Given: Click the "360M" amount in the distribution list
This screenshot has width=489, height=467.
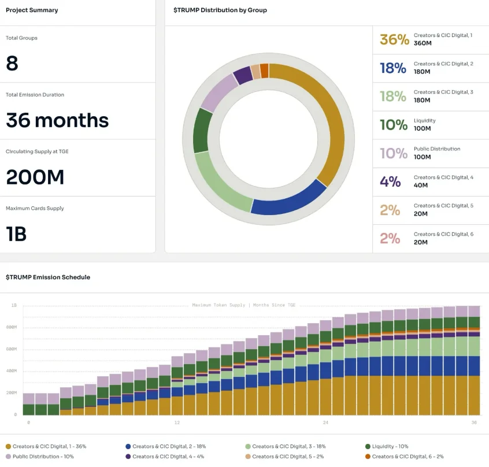Looking at the screenshot, I should point(423,43).
